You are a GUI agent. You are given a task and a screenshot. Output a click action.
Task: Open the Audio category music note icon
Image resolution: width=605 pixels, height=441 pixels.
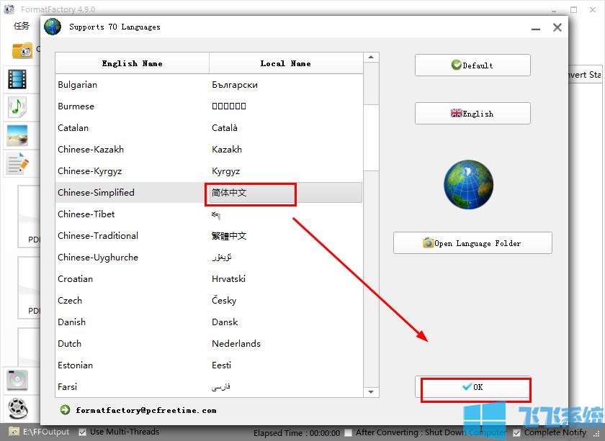[17, 107]
